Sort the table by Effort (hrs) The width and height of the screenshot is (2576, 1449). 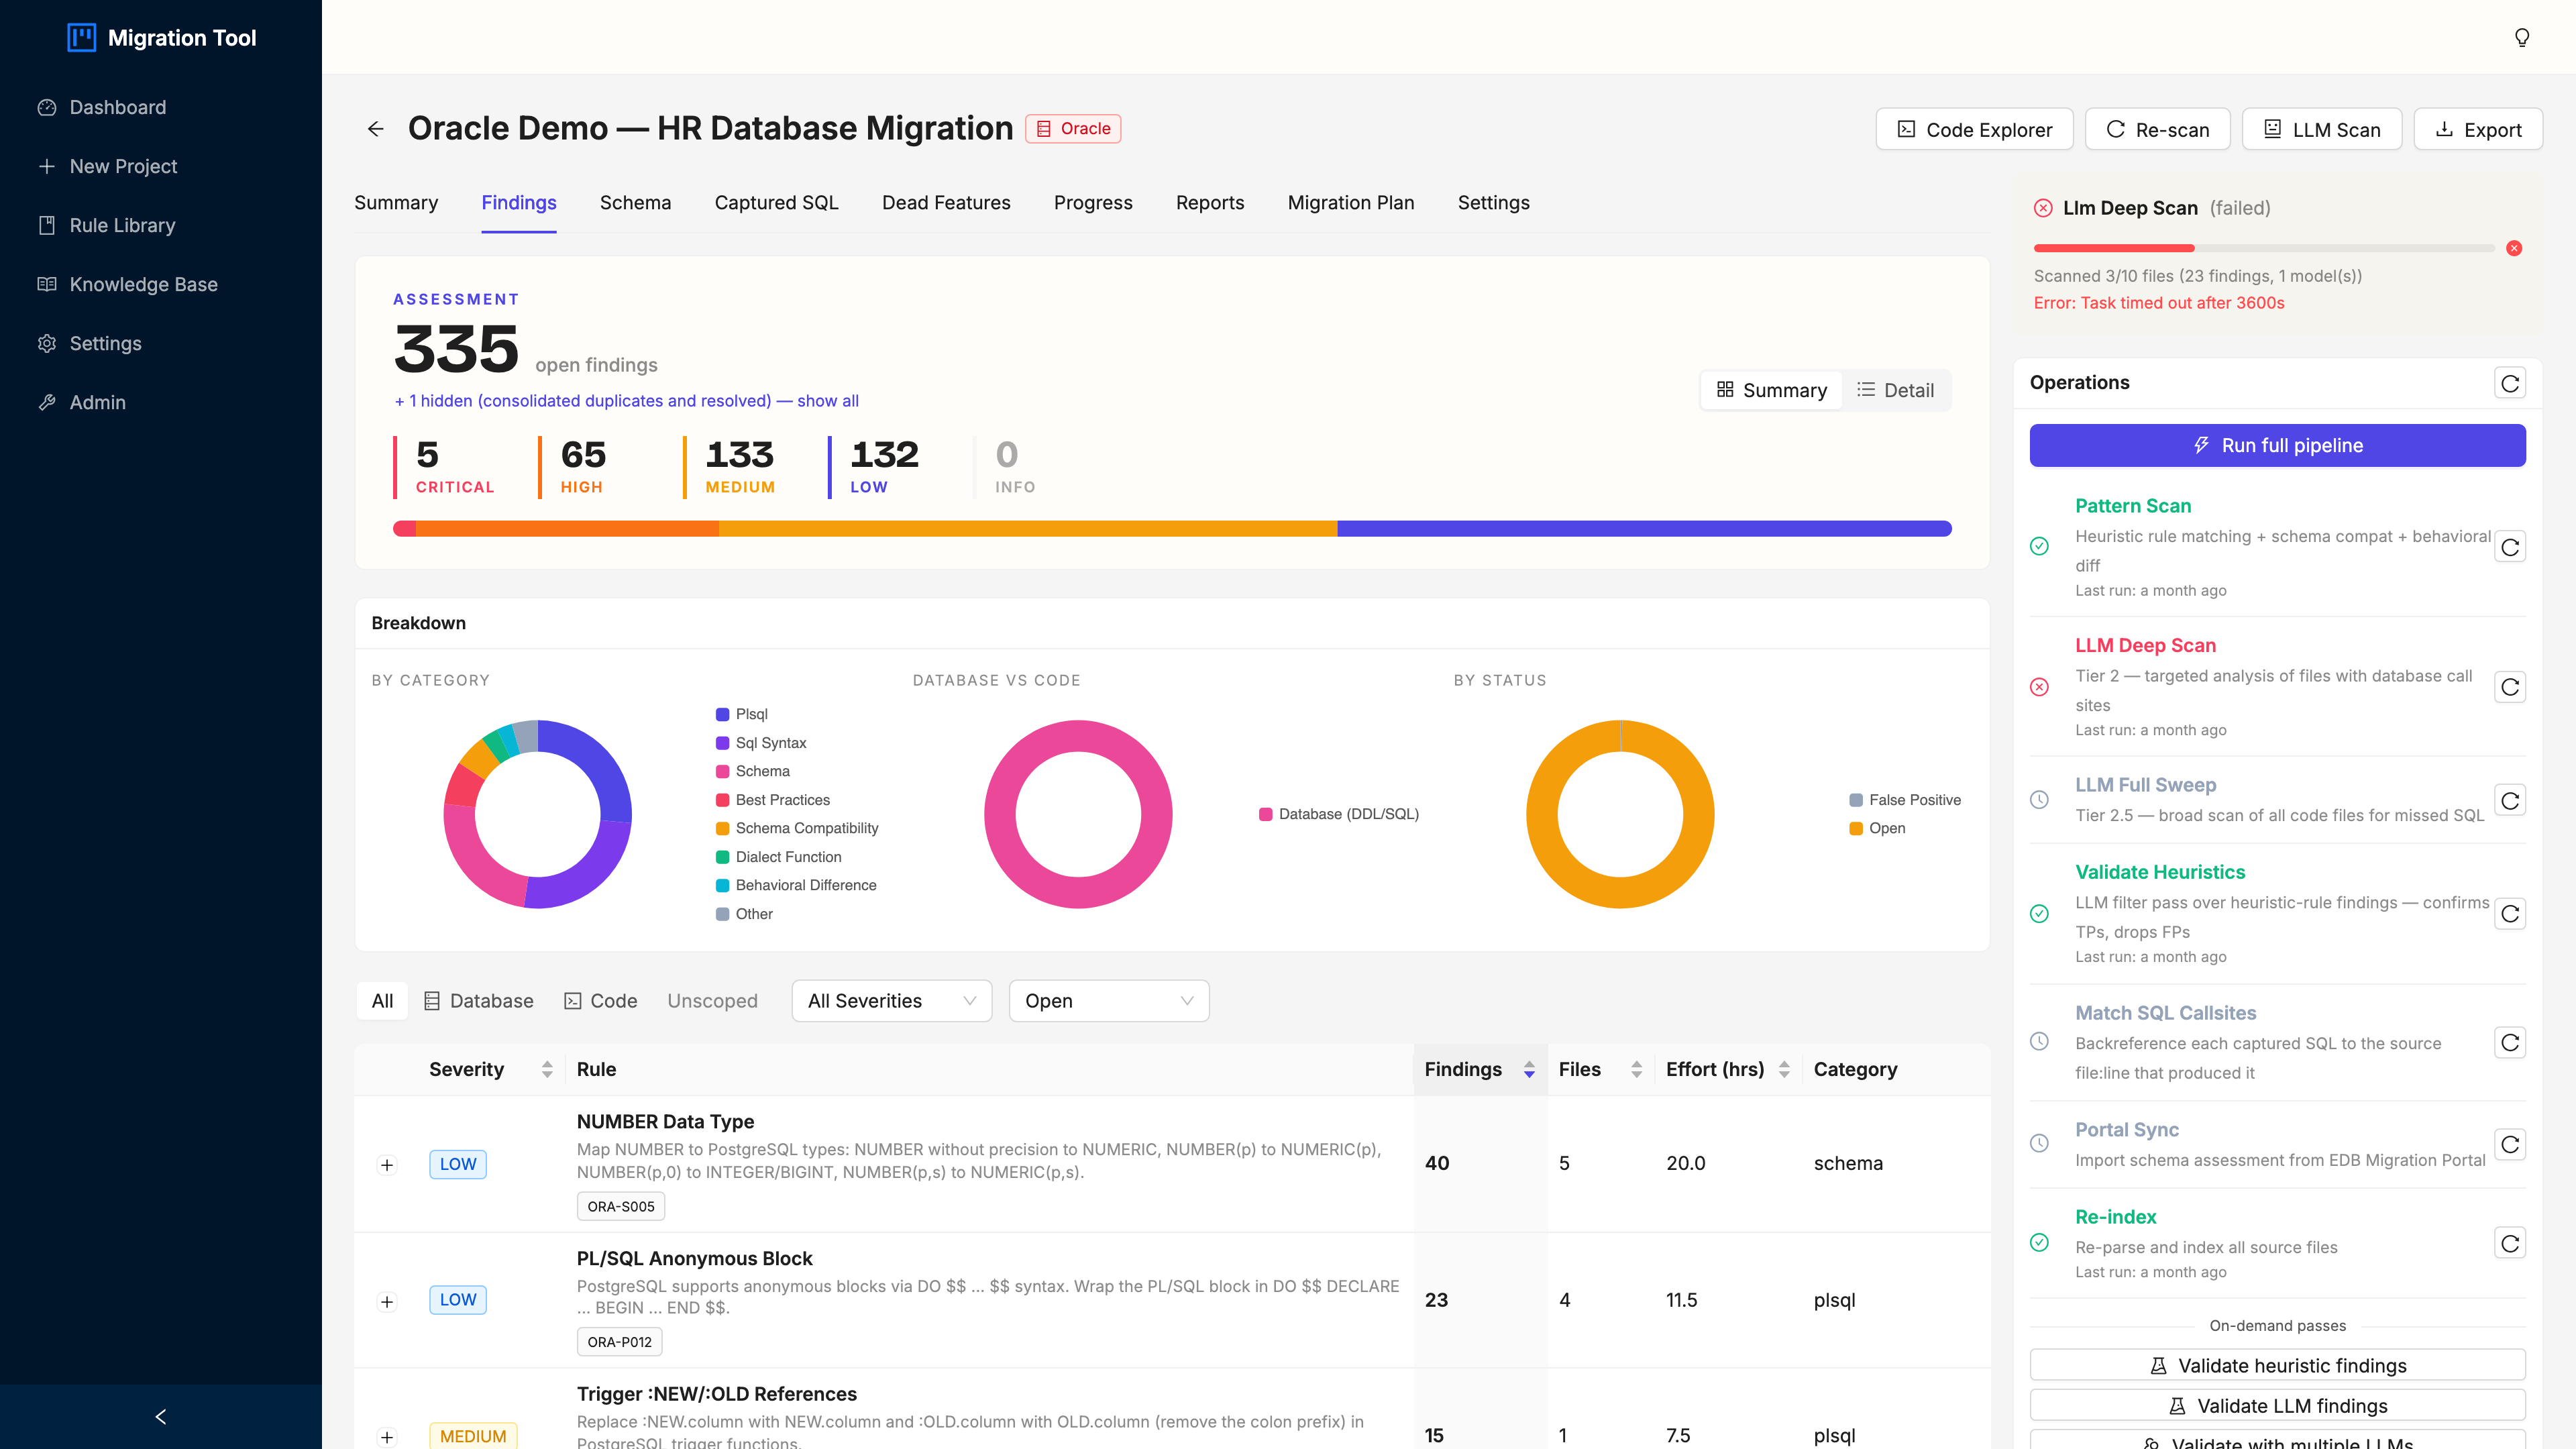(1784, 1069)
